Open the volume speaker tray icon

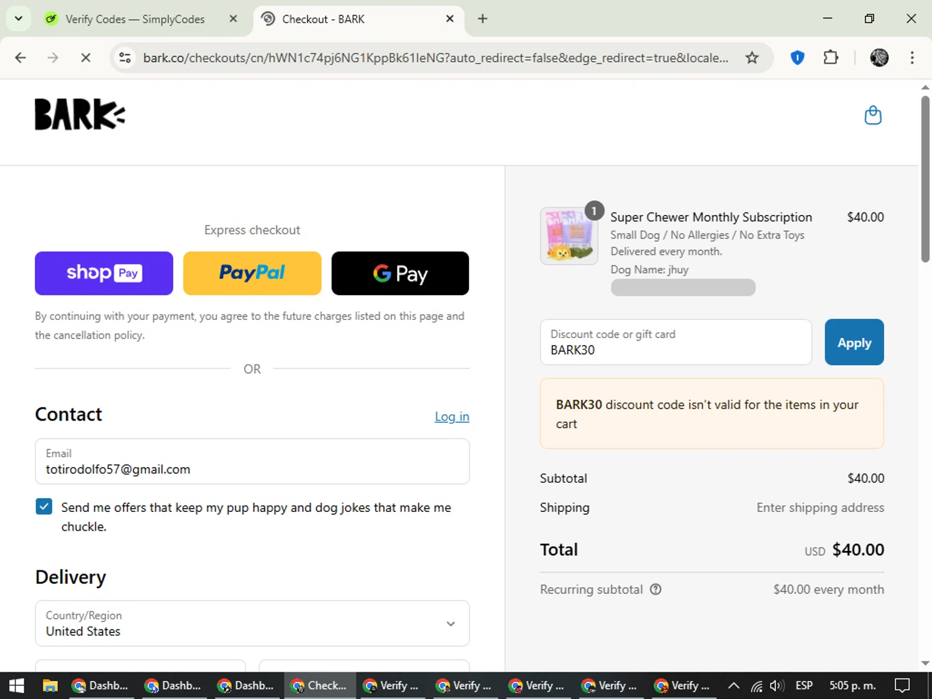tap(777, 685)
